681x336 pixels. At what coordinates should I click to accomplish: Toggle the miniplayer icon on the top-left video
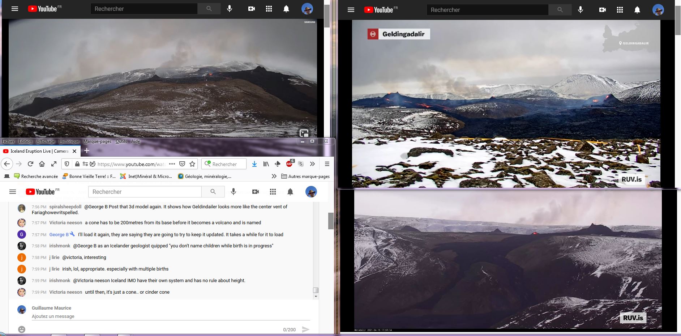(304, 133)
